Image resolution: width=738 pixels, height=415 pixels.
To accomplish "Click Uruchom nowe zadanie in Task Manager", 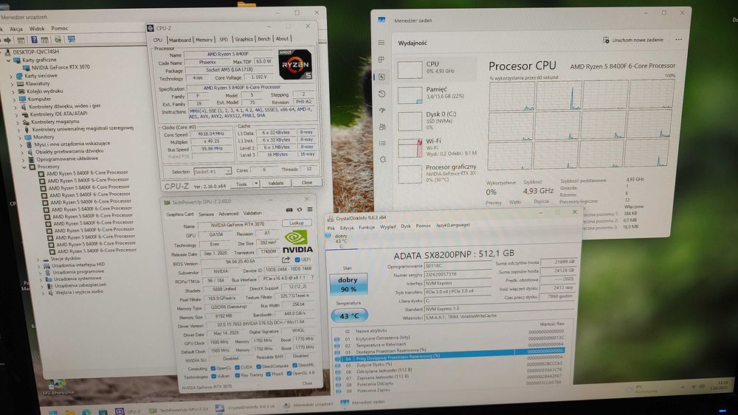I will point(633,40).
